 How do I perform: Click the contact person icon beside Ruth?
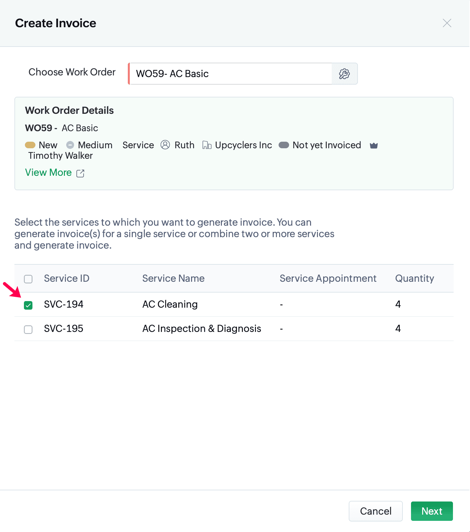pos(165,145)
